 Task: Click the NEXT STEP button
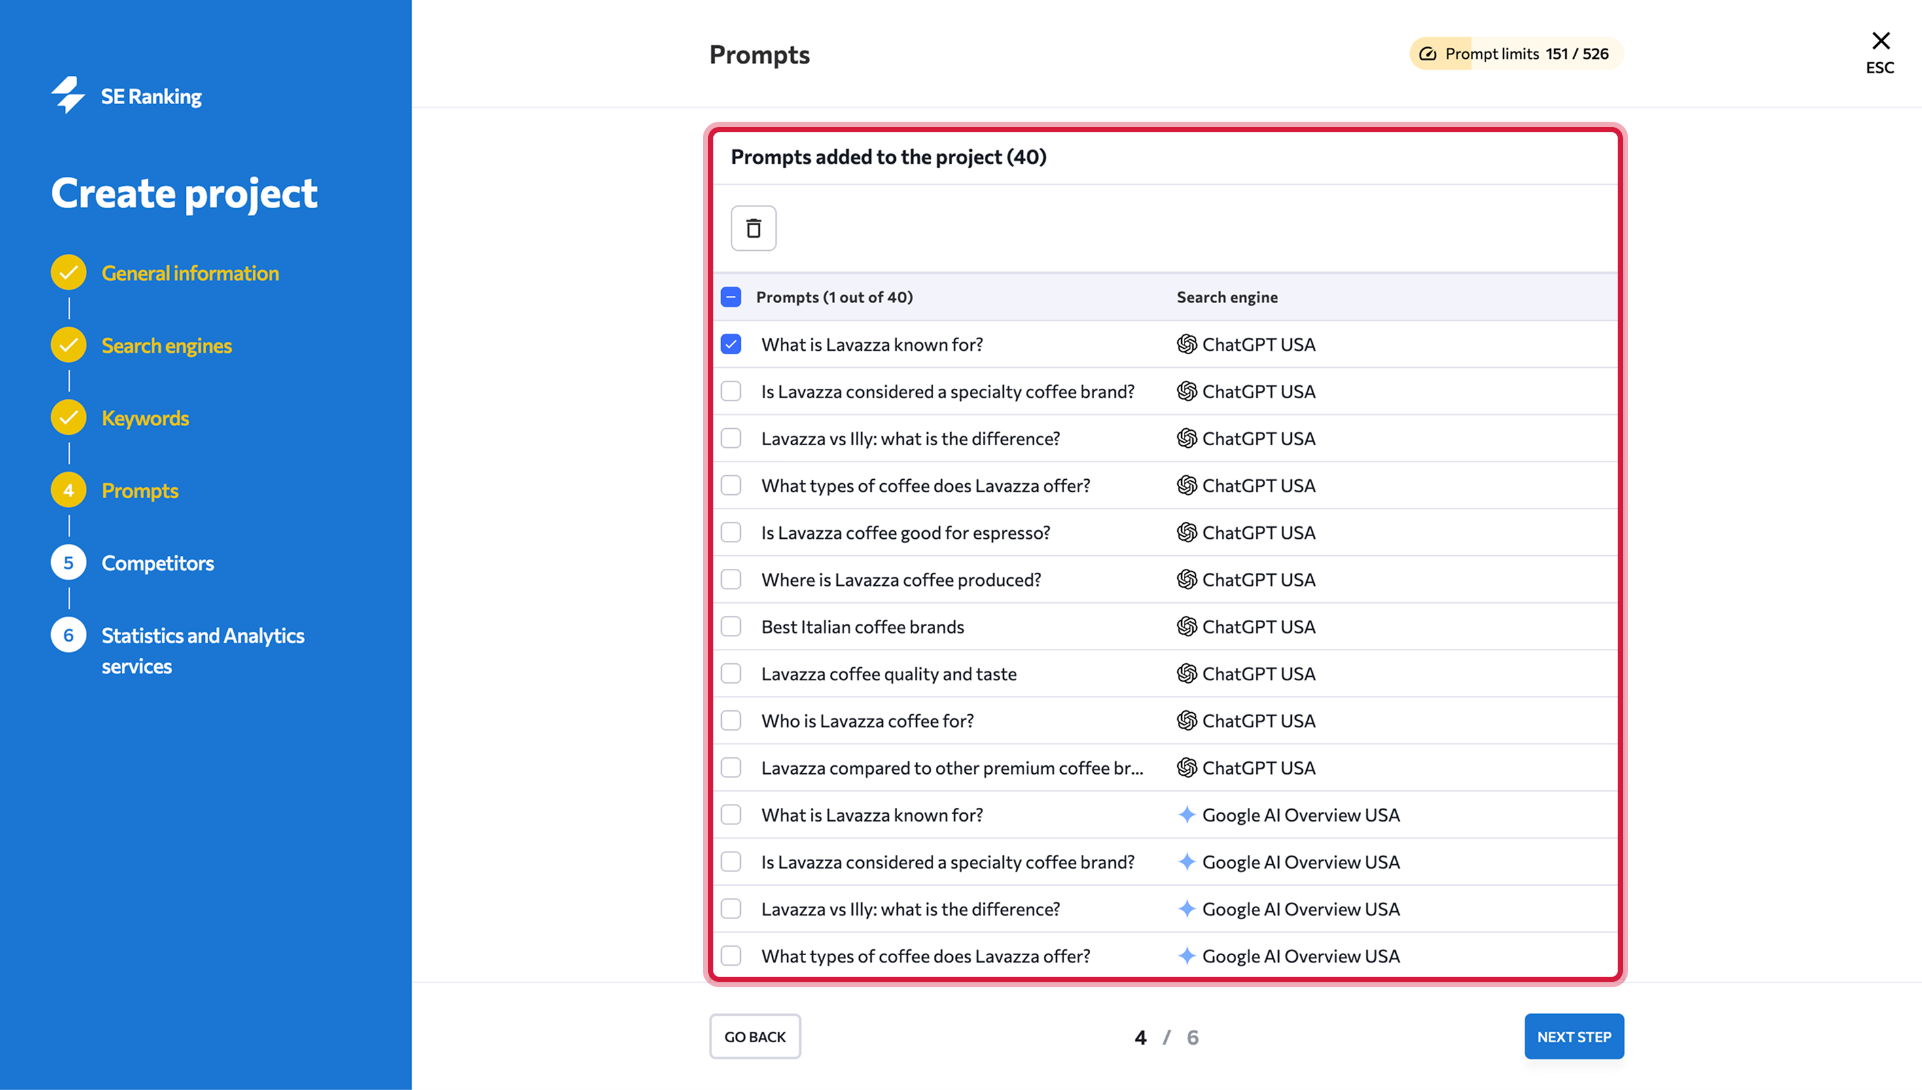[x=1573, y=1037]
